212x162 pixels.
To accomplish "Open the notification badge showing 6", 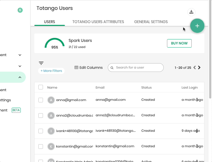I will pos(20,10).
